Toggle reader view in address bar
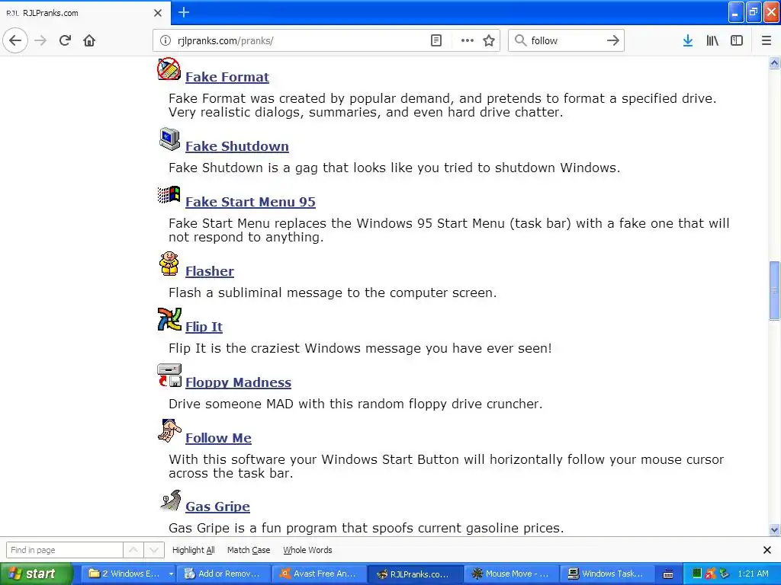 (435, 40)
